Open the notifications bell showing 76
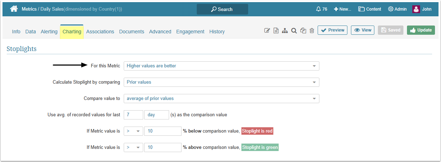This screenshot has height=162, width=441. [321, 9]
